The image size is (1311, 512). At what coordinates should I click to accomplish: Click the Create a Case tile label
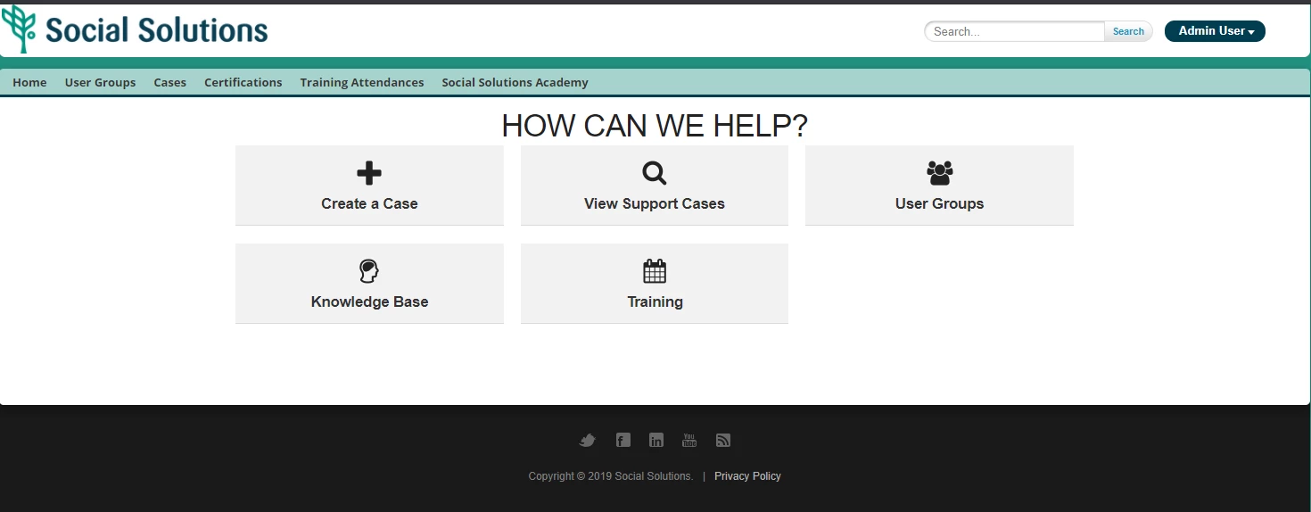click(x=369, y=203)
